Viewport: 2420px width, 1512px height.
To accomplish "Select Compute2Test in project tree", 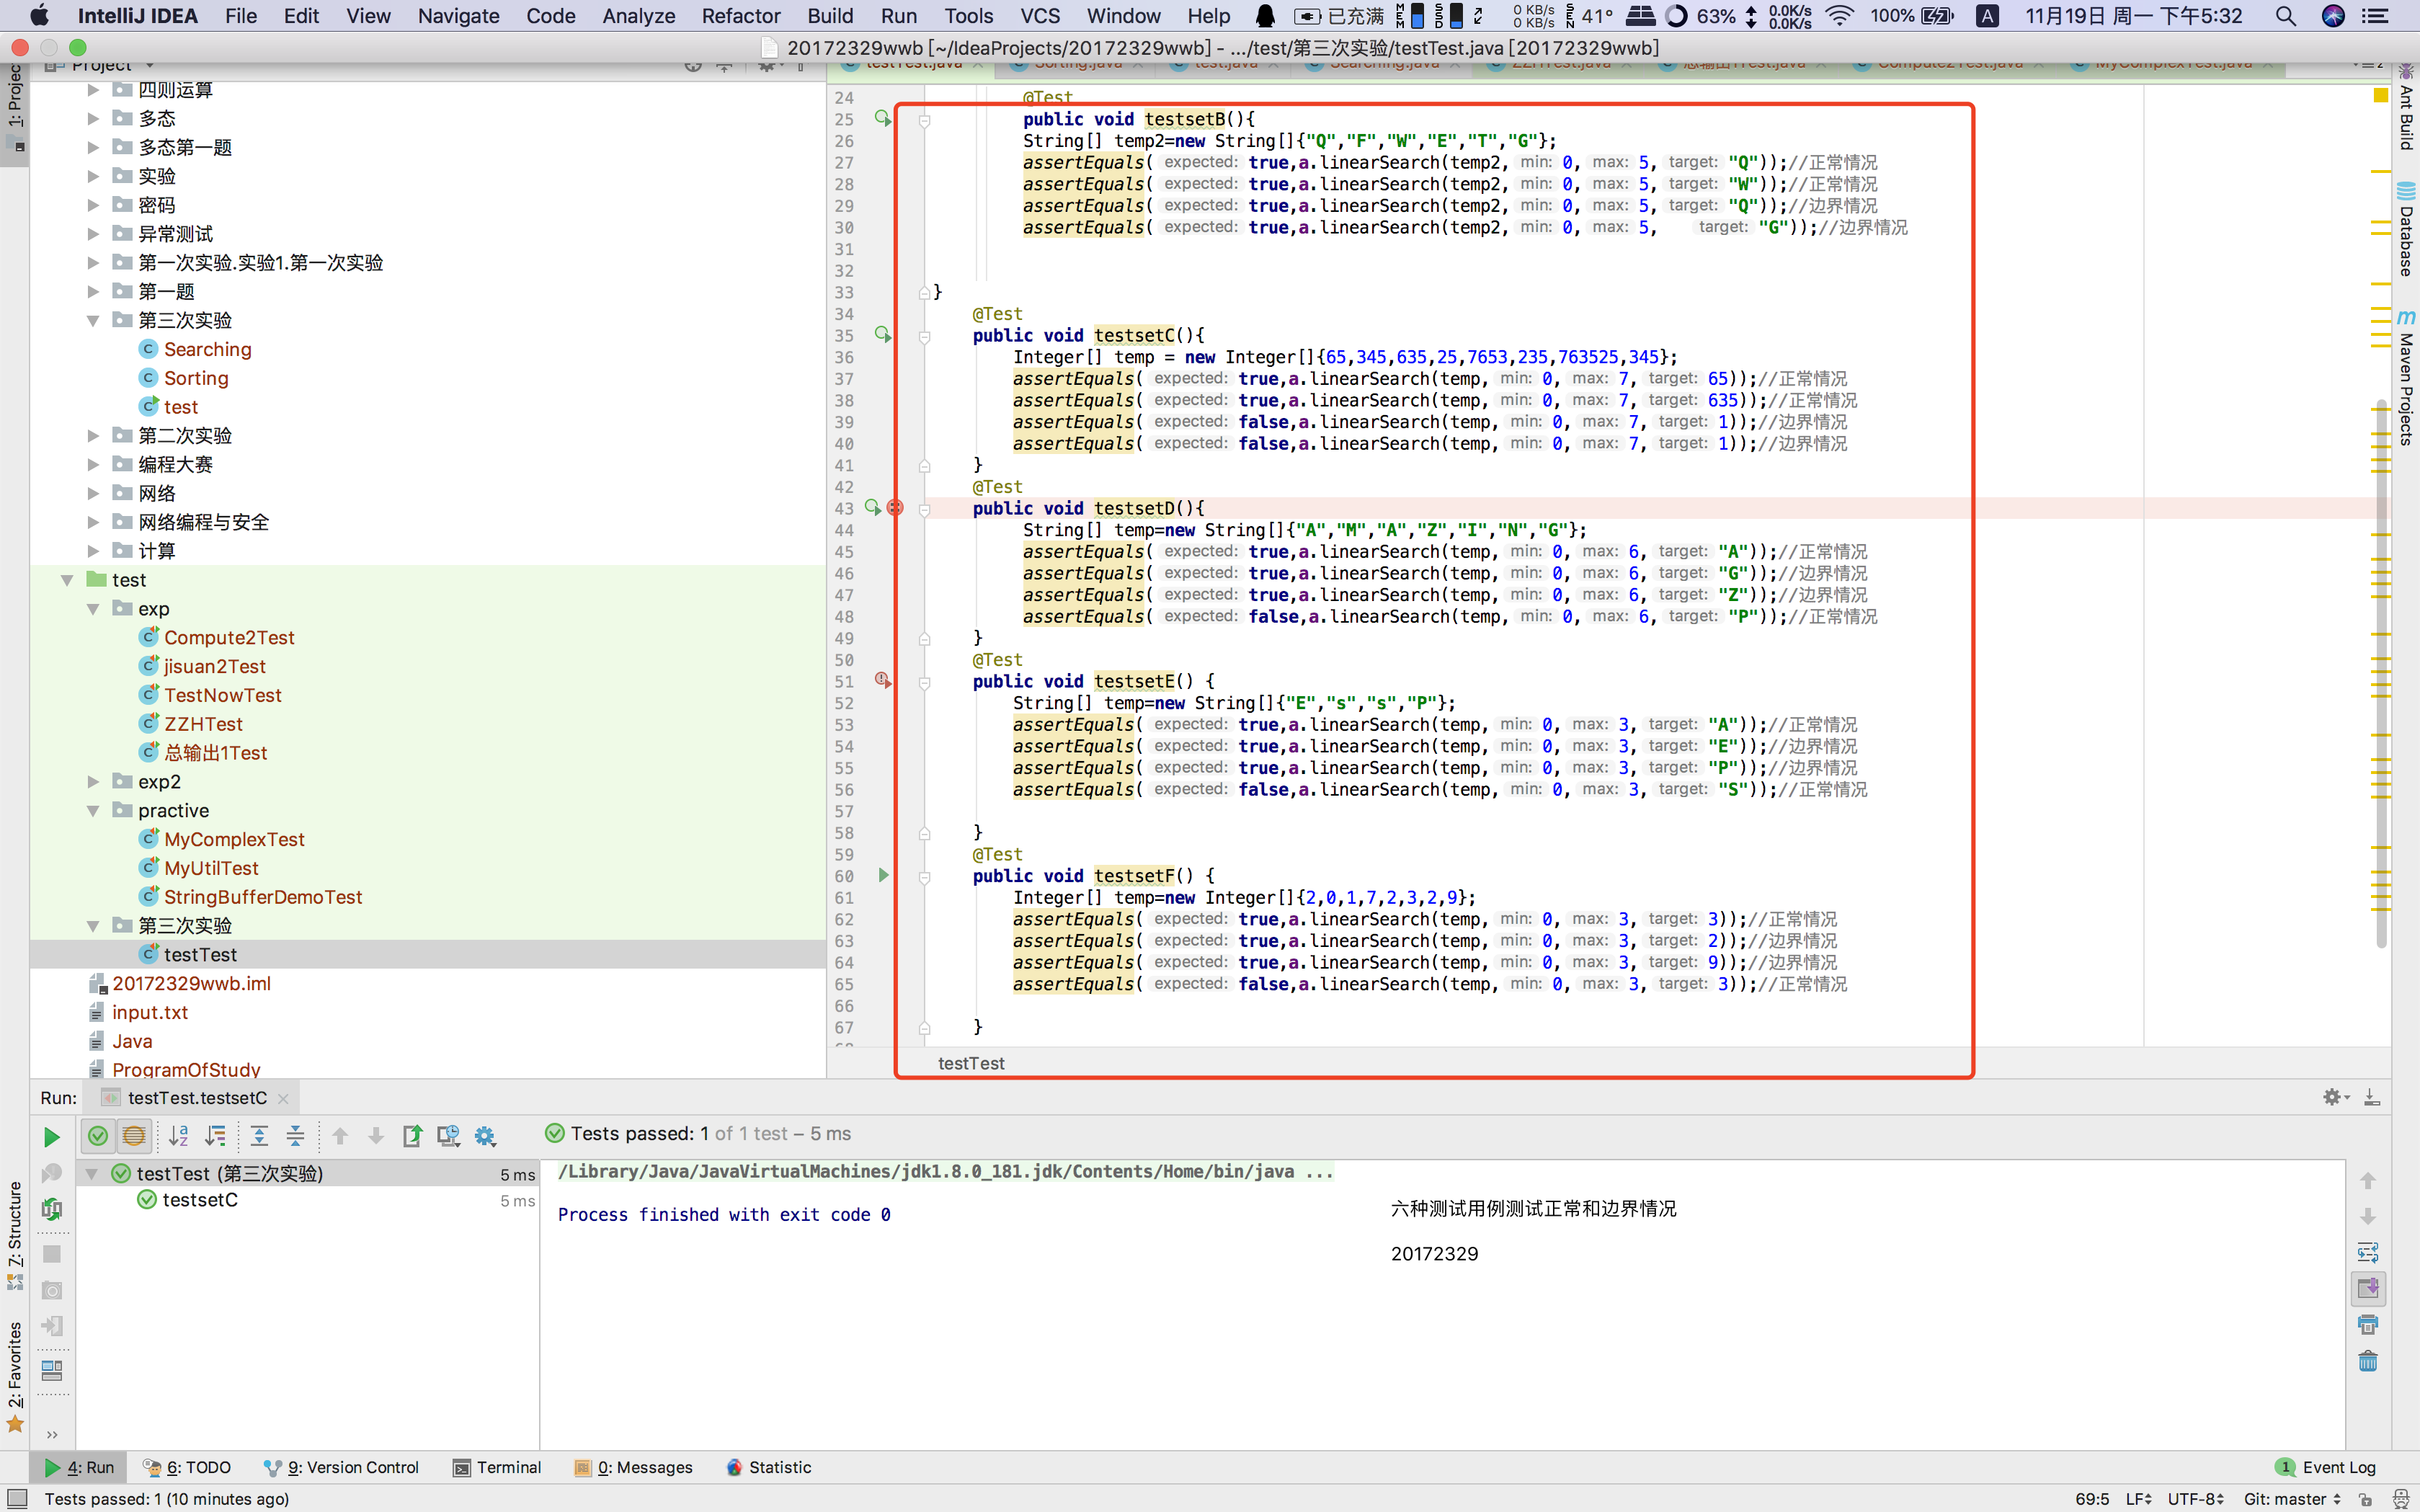I will 229,637.
